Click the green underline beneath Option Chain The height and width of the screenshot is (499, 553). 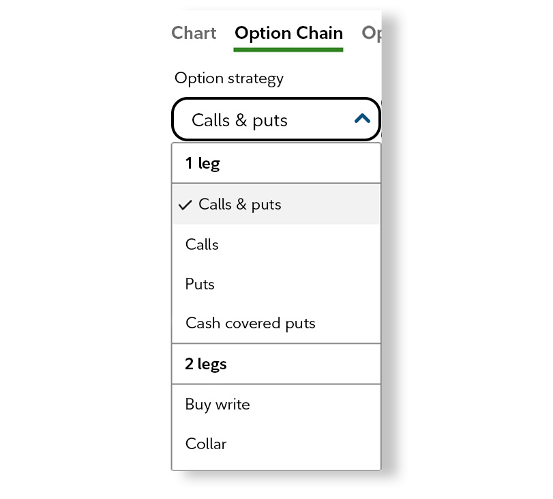288,48
